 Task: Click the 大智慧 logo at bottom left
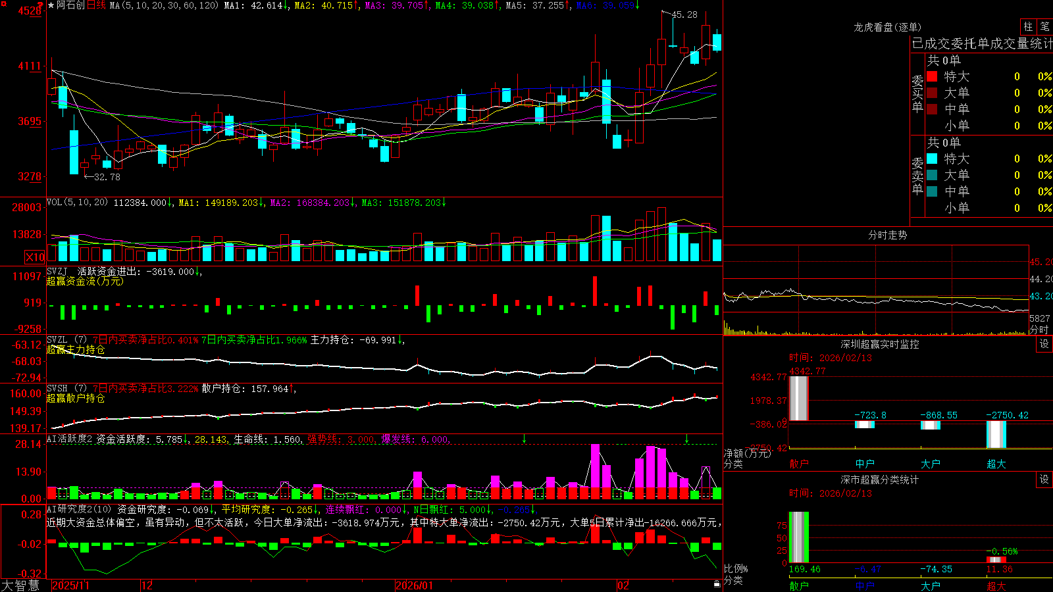point(20,585)
